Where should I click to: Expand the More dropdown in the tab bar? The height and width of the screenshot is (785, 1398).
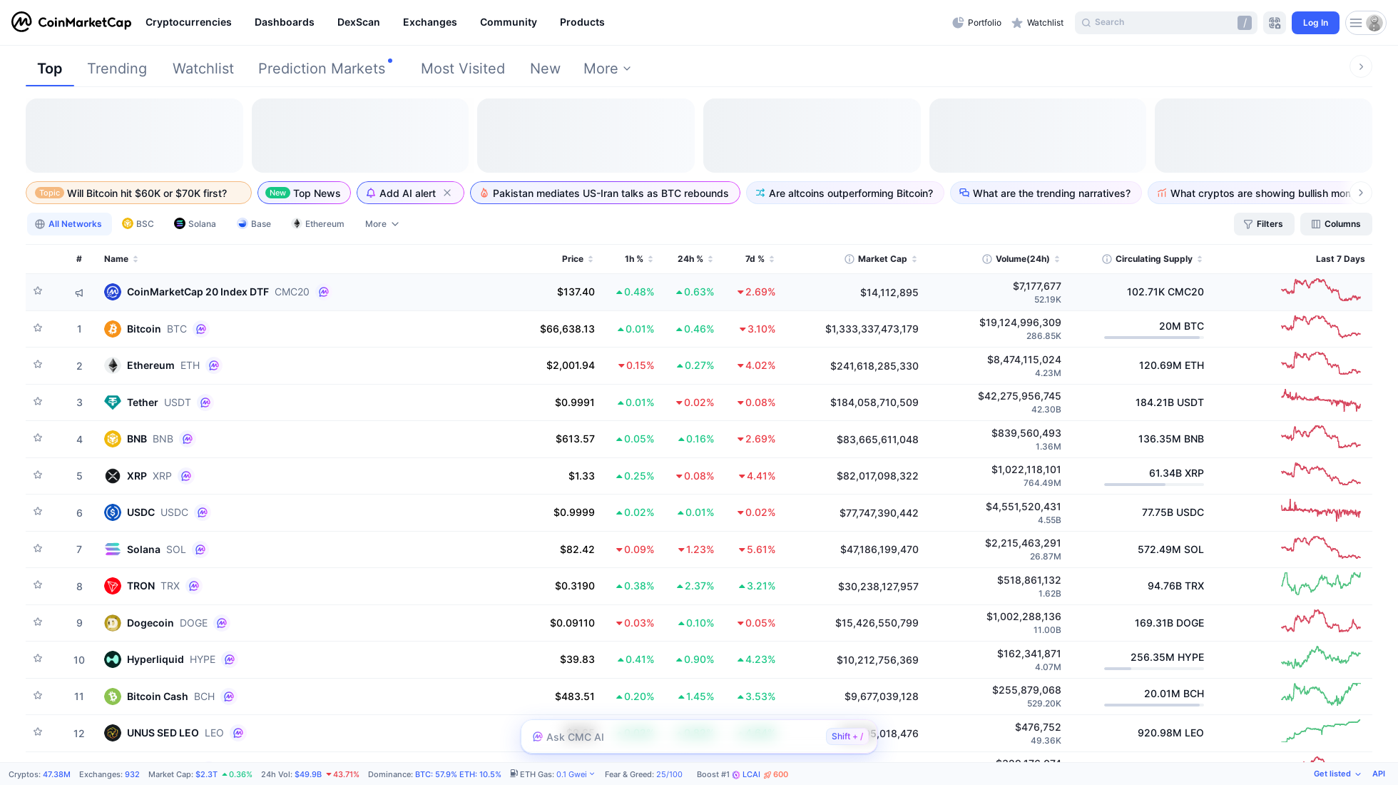(606, 69)
